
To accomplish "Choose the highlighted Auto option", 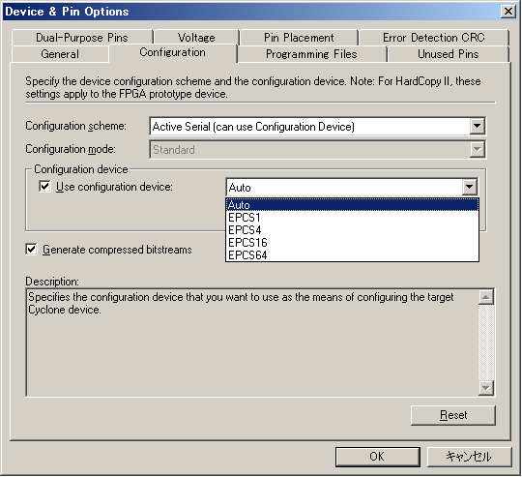I will (x=352, y=205).
